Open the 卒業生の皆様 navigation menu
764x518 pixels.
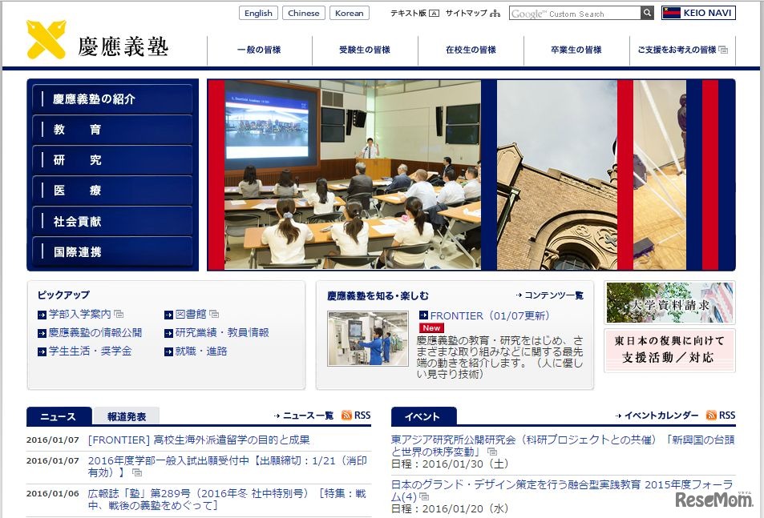[577, 48]
